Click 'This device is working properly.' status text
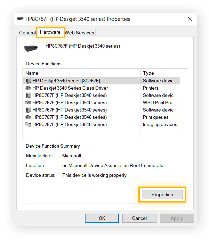The image size is (210, 239). [x=95, y=175]
